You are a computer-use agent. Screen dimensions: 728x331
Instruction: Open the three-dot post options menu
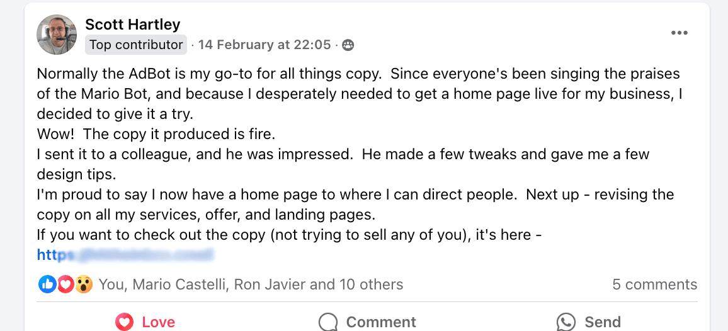pyautogui.click(x=679, y=33)
